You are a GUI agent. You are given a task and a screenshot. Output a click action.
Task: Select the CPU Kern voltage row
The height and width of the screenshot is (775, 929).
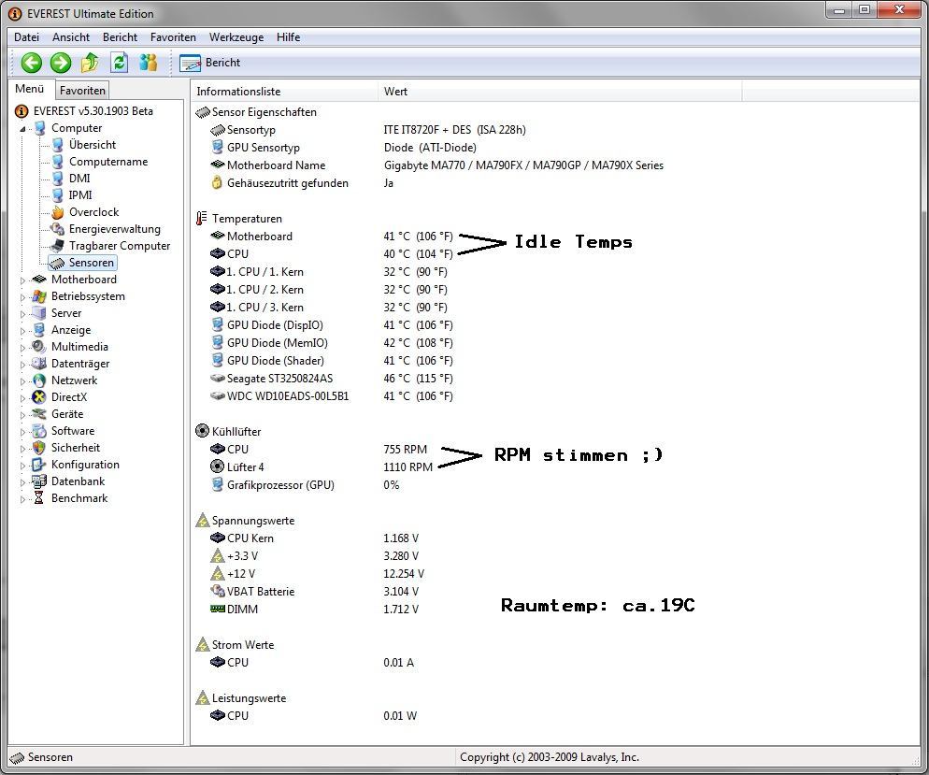[x=315, y=538]
